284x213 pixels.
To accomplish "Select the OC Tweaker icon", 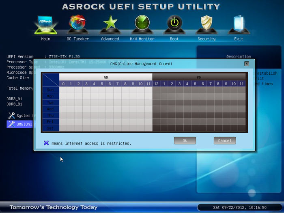I will [x=77, y=24].
